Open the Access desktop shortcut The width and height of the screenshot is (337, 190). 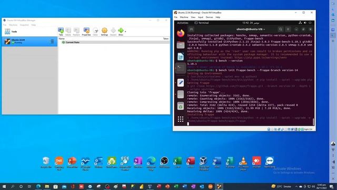coord(191,163)
